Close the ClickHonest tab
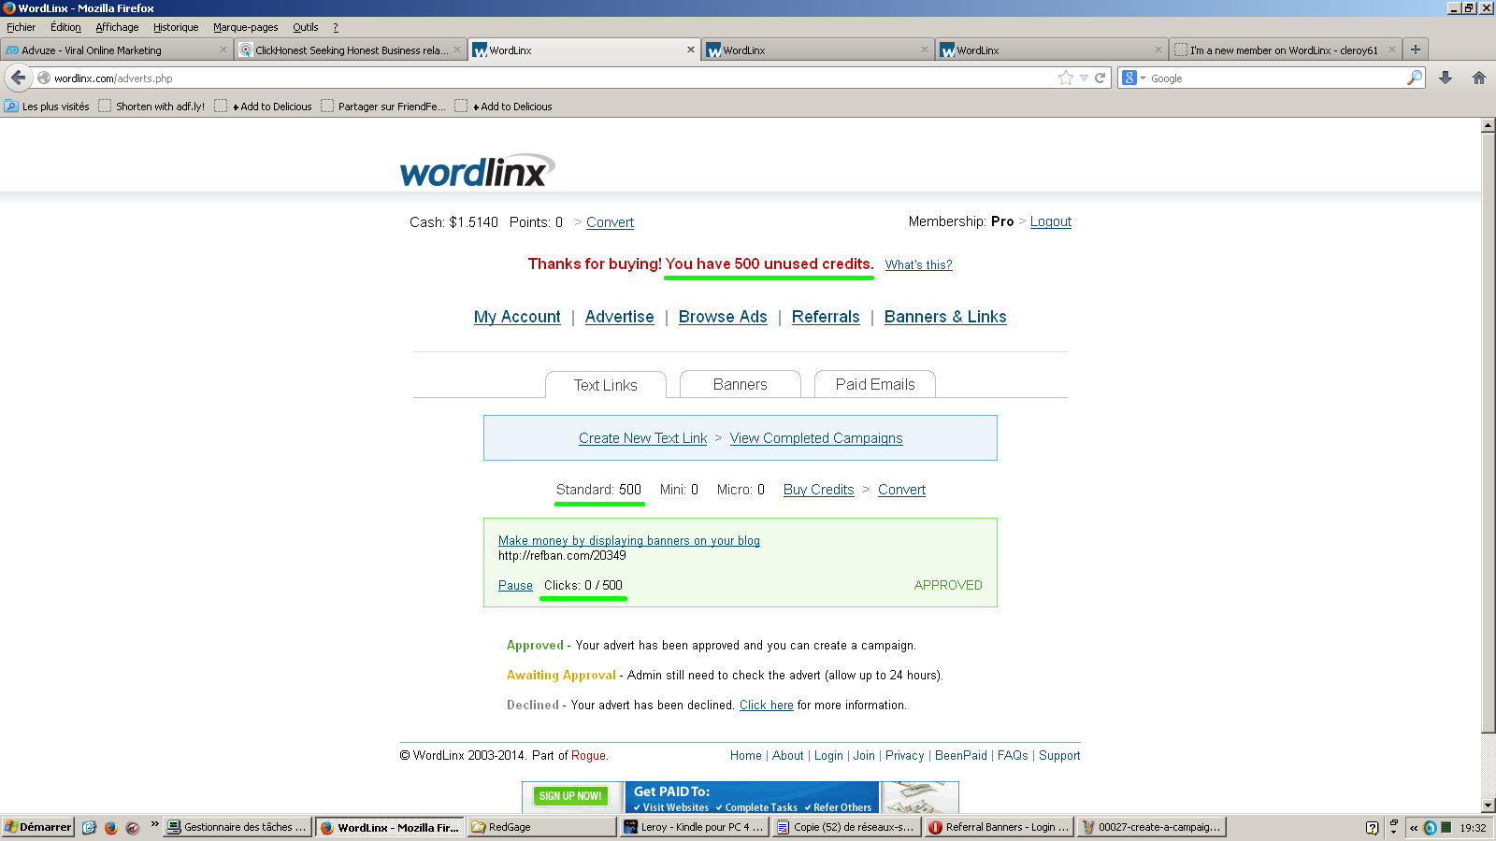The width and height of the screenshot is (1496, 841). tap(457, 50)
